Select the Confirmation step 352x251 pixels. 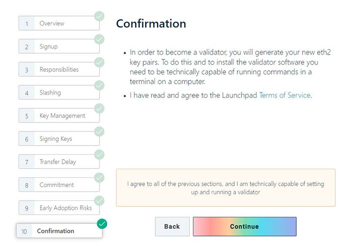coord(59,231)
